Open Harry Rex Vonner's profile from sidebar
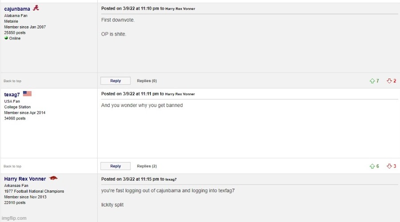 [x=25, y=179]
